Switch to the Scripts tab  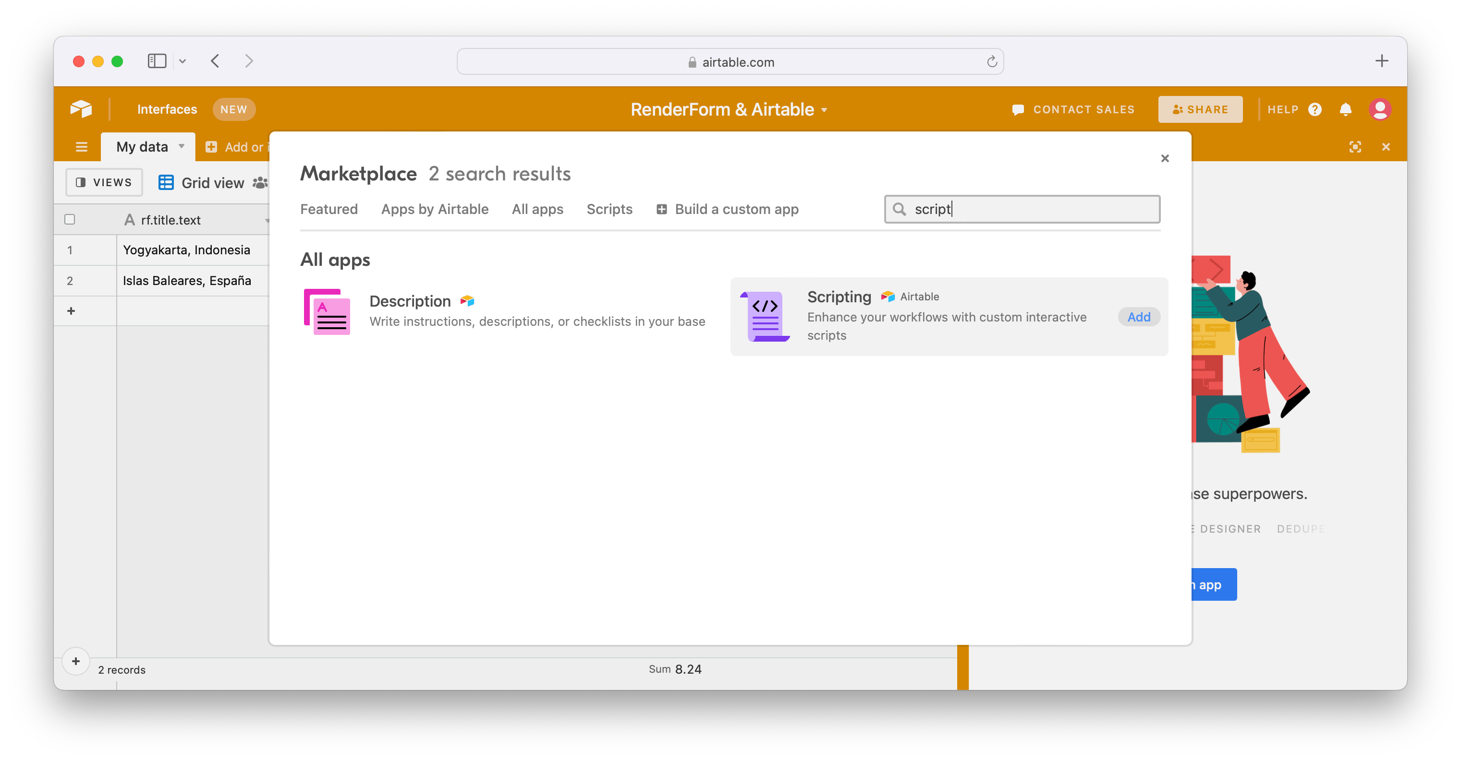pyautogui.click(x=609, y=209)
